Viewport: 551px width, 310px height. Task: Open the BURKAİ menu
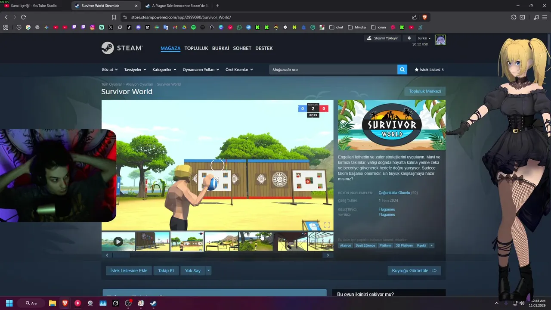tap(220, 48)
